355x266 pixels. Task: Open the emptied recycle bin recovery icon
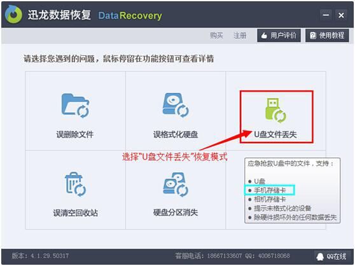[x=76, y=185]
